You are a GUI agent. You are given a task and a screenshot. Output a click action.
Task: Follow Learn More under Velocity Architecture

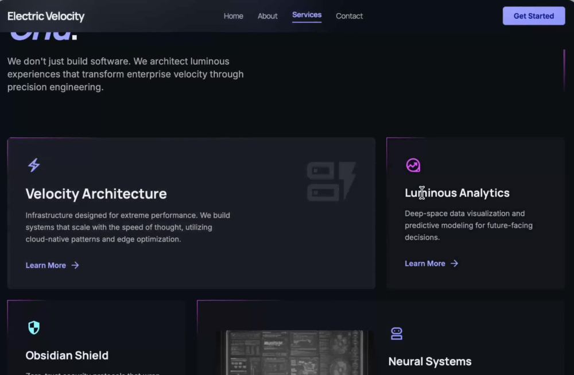(x=52, y=265)
